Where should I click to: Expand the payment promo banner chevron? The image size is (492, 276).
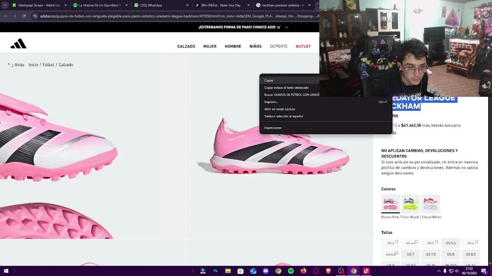point(286,27)
